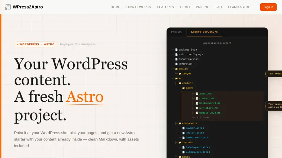Click the Navbar.astro file icon
Viewport: 282px width, 158px height.
pos(183,128)
